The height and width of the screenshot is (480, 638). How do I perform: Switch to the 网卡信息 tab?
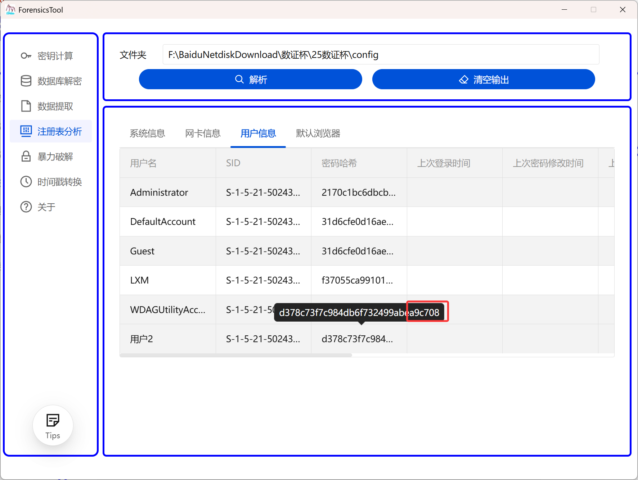[203, 133]
